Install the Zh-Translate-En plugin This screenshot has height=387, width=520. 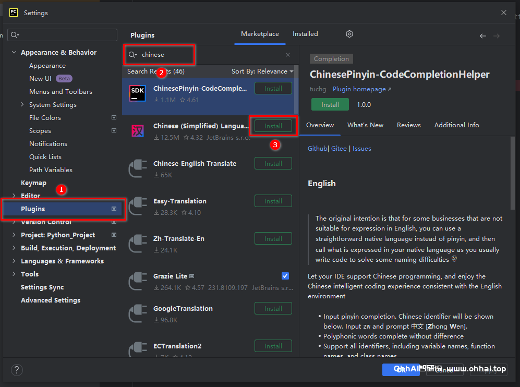tap(273, 238)
